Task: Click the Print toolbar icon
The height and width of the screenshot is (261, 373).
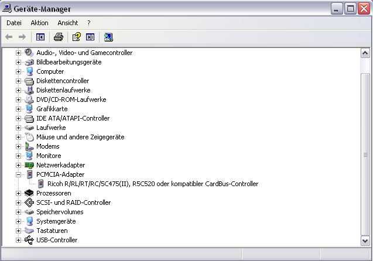Action: 58,37
